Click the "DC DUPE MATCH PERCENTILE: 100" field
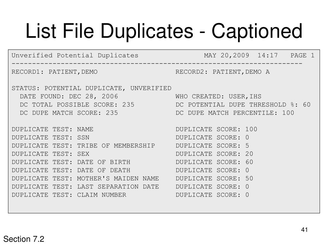Image resolution: width=328 pixels, height=246 pixels. pos(235,113)
